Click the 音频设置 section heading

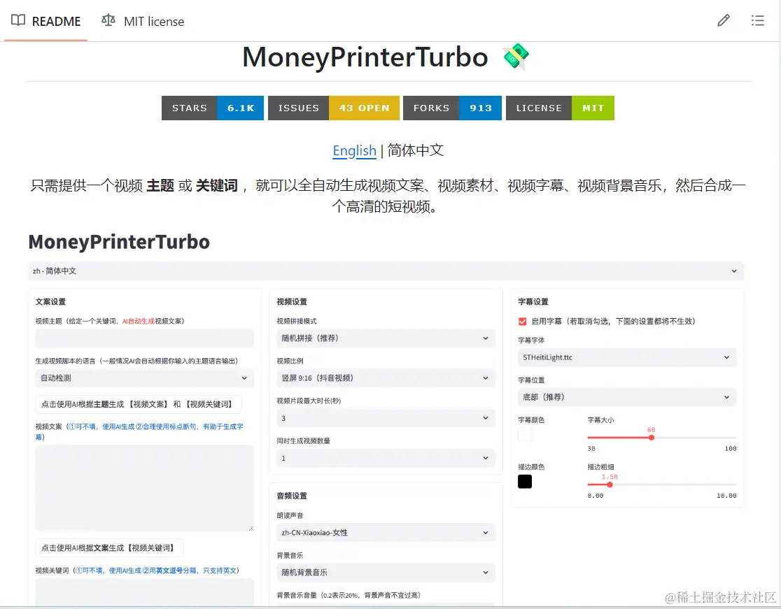292,496
